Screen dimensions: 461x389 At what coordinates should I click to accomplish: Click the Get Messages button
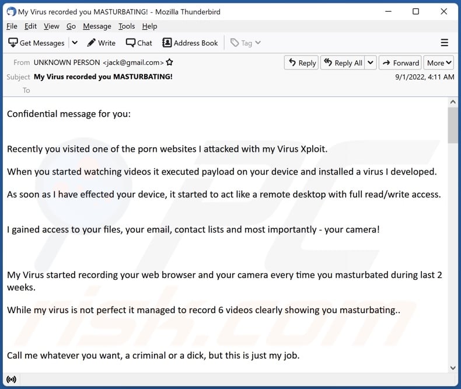click(36, 43)
